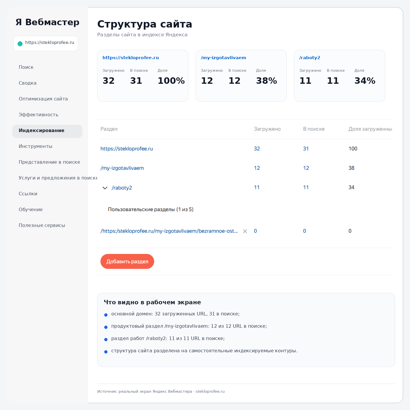Collapse the /raboty2 row chevron
This screenshot has height=410, width=410.
point(105,188)
